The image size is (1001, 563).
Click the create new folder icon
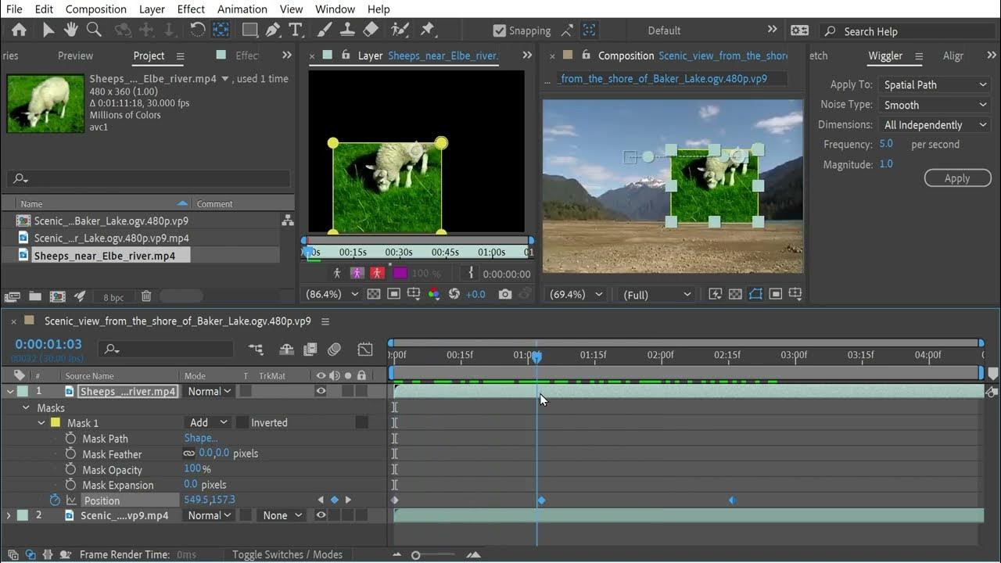(x=35, y=296)
